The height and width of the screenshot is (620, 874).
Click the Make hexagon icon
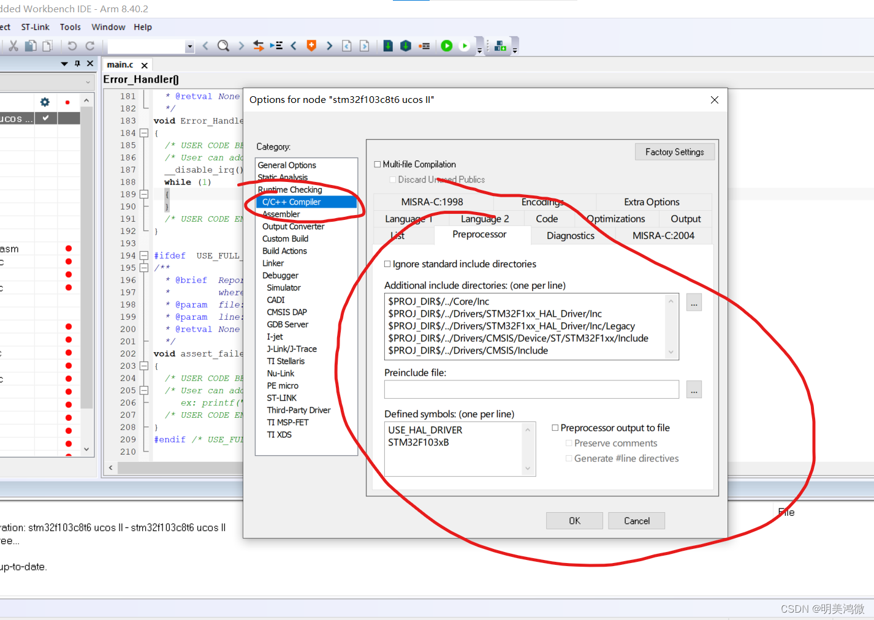click(x=405, y=45)
